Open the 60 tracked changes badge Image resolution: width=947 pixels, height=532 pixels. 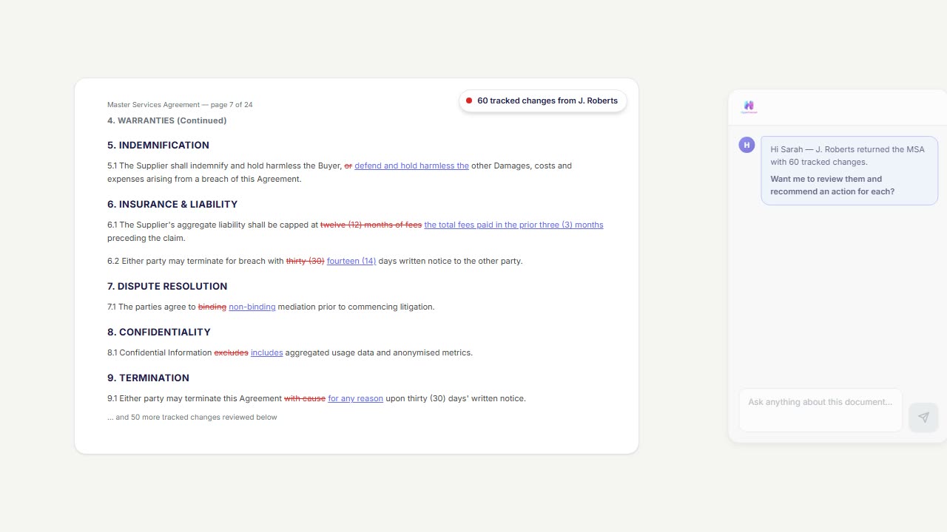pyautogui.click(x=543, y=101)
